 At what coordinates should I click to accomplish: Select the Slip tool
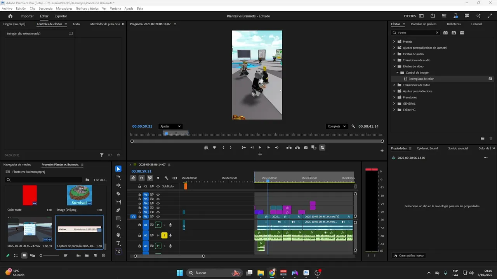point(118,202)
